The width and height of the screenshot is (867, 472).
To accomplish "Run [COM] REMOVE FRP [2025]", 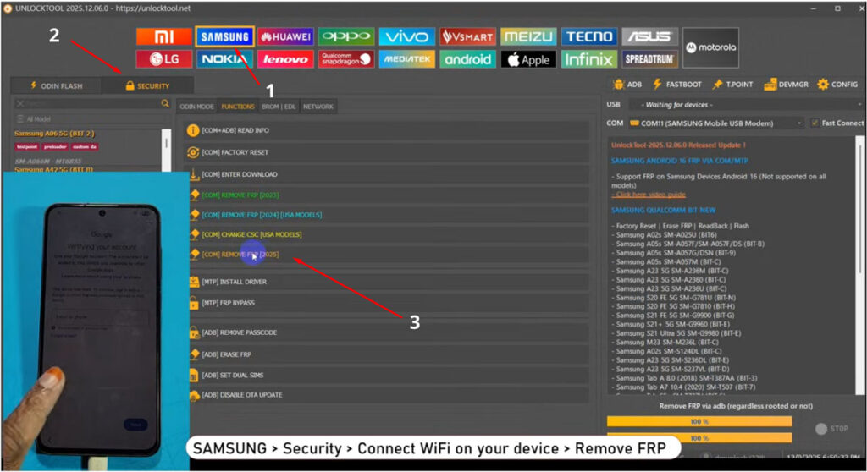I will pyautogui.click(x=386, y=255).
